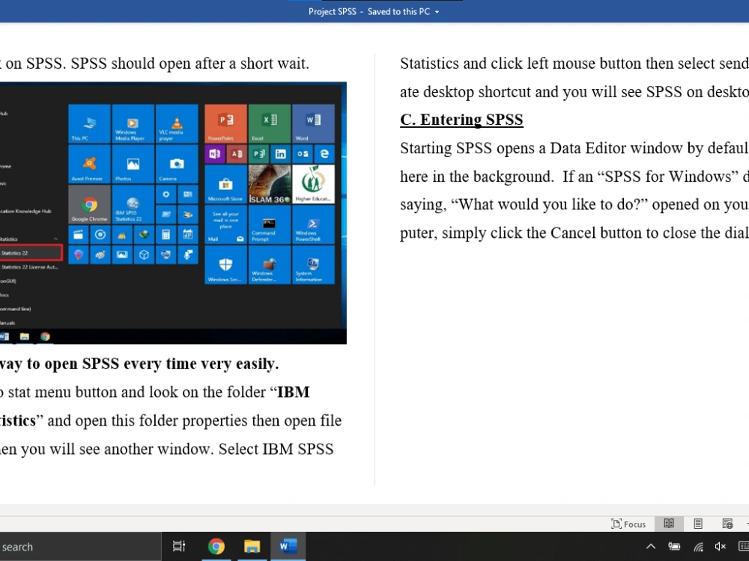Open File Explorer from the taskbar

pyautogui.click(x=252, y=546)
